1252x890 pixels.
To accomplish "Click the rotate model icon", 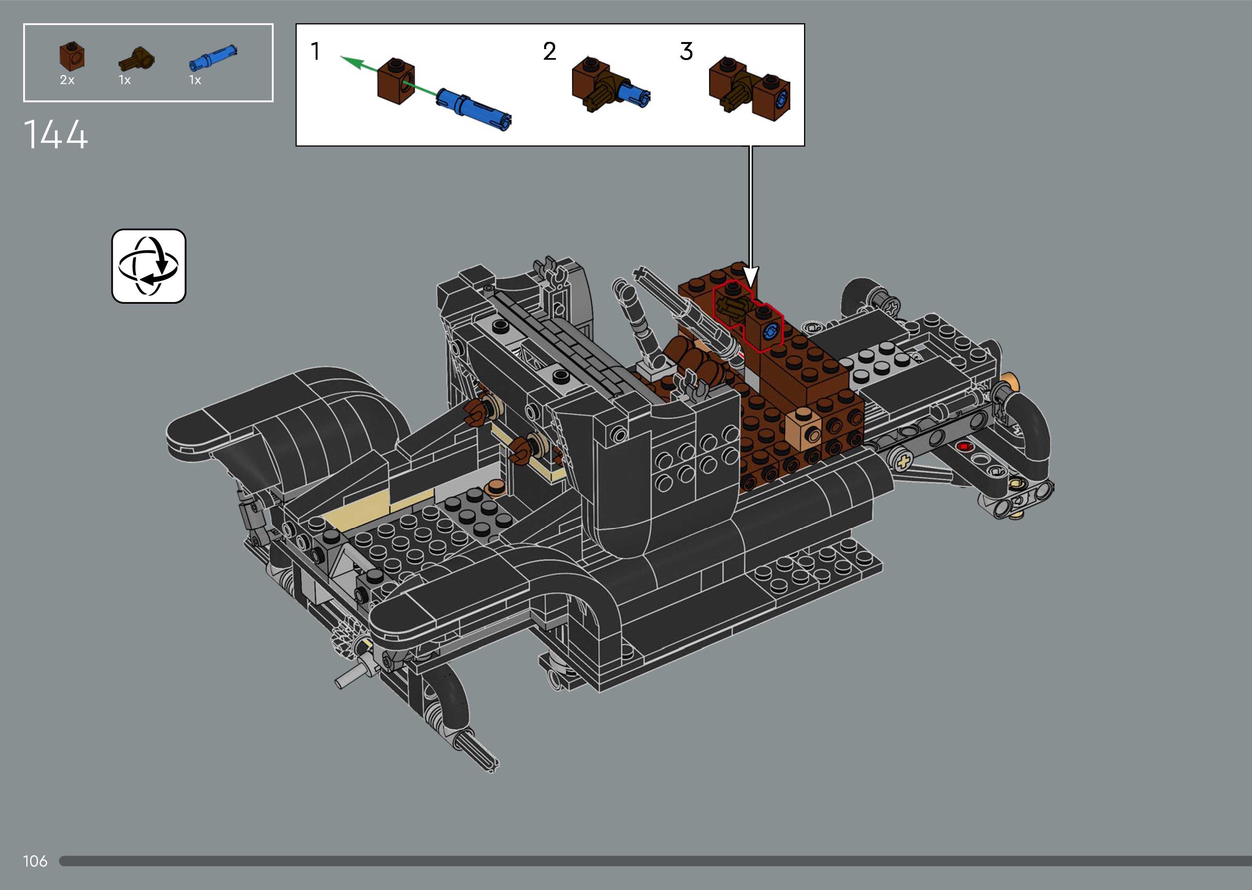I will pyautogui.click(x=148, y=266).
